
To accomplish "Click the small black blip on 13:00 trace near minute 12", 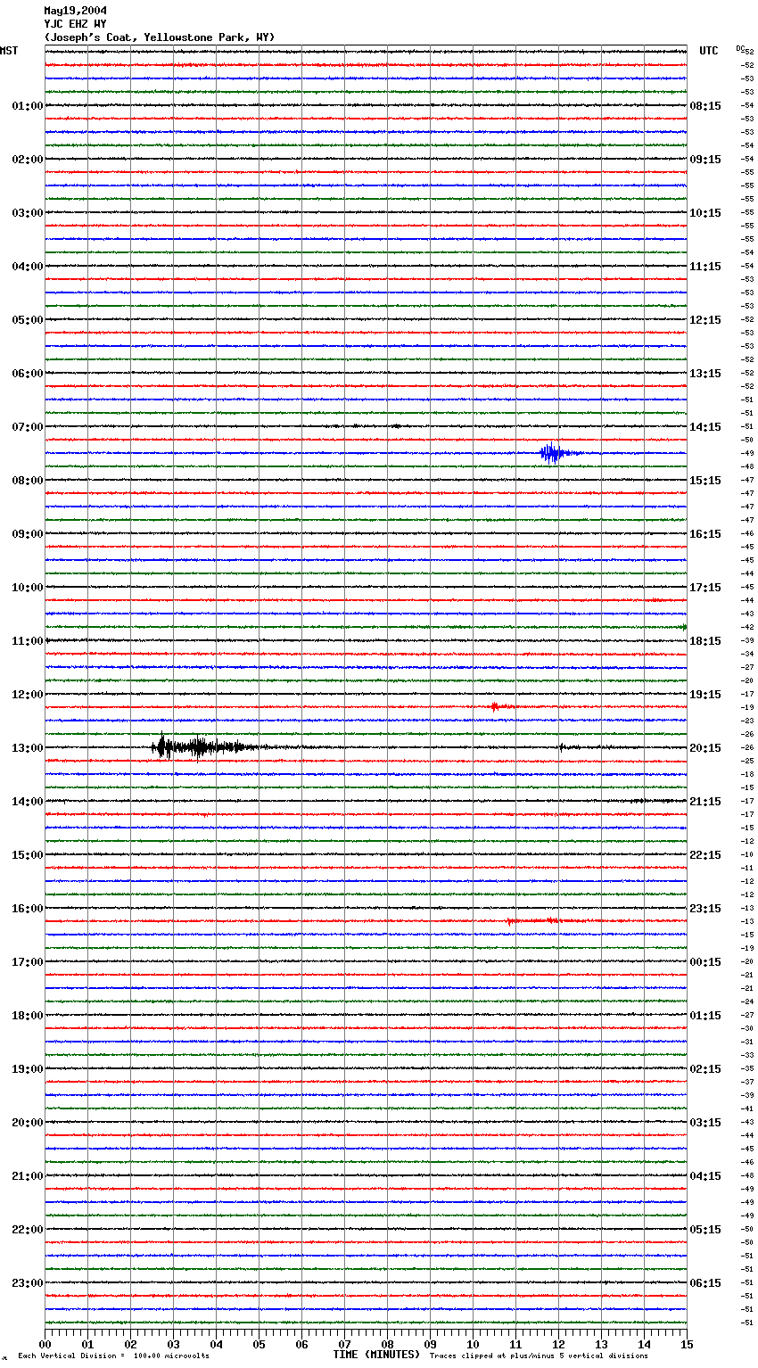I will click(x=562, y=747).
